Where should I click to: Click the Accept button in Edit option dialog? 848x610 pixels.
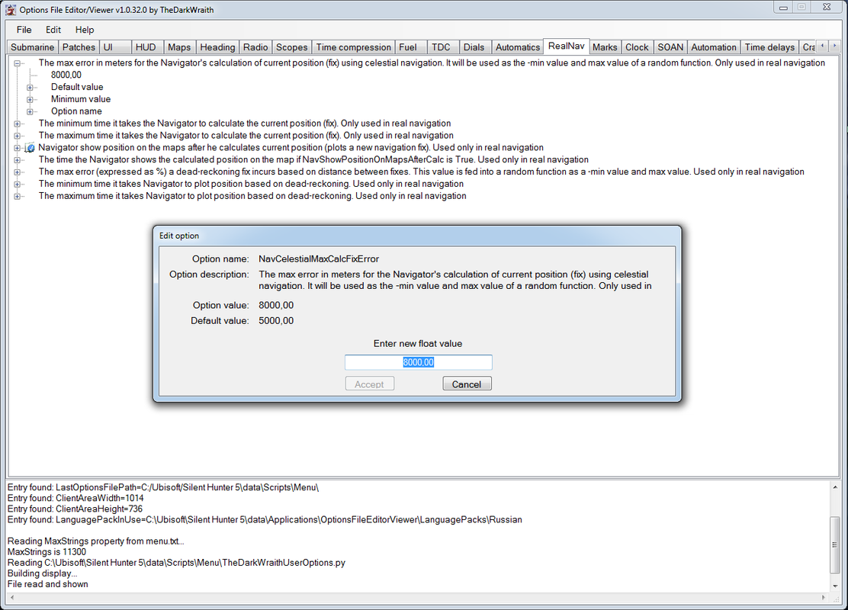[369, 384]
